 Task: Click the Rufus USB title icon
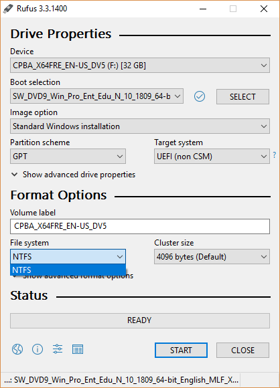(x=8, y=9)
